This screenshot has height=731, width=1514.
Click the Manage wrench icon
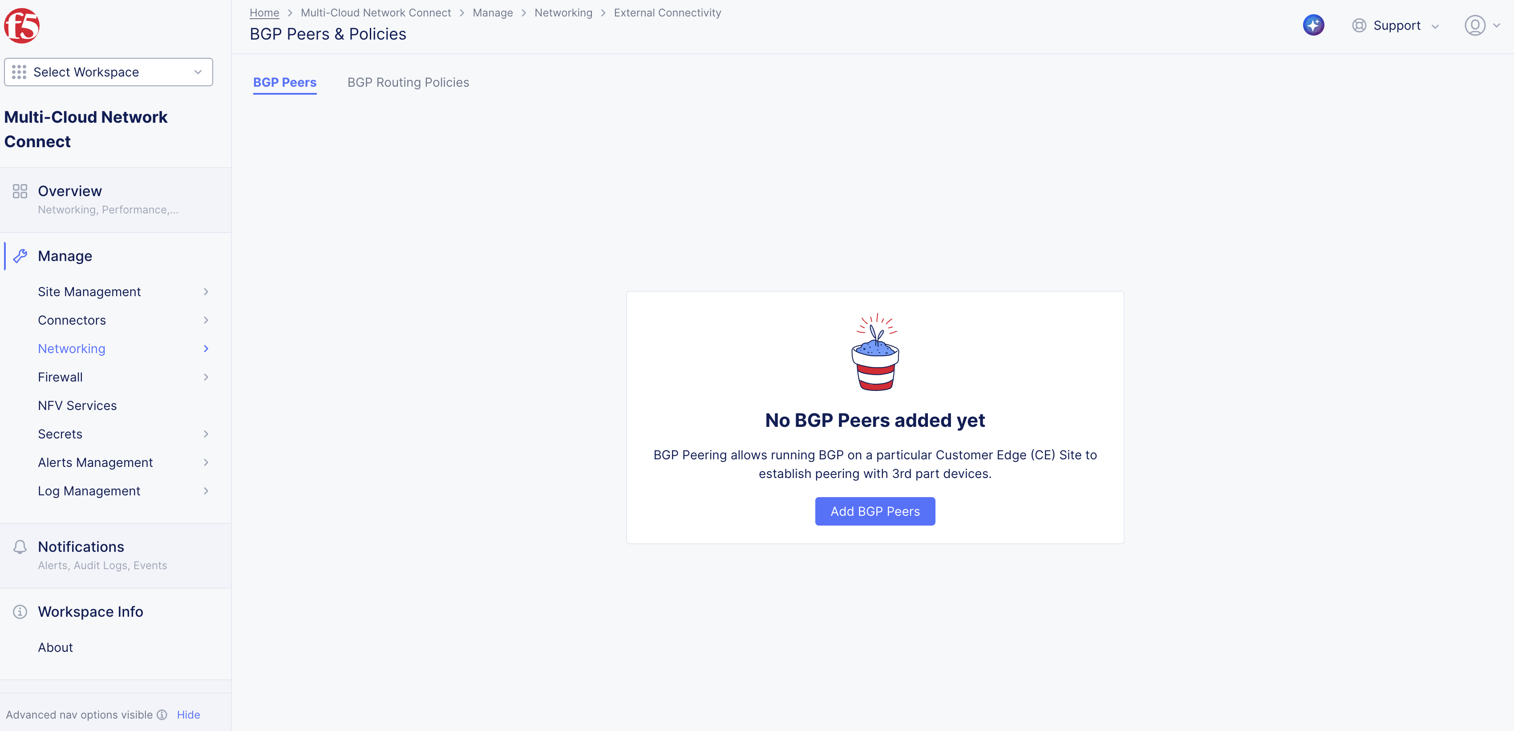pyautogui.click(x=20, y=256)
